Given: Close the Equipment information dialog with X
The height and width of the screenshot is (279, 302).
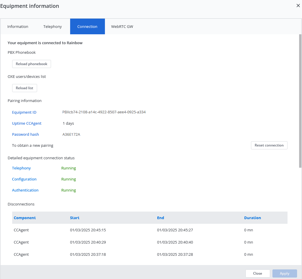Looking at the screenshot, I should (298, 6).
